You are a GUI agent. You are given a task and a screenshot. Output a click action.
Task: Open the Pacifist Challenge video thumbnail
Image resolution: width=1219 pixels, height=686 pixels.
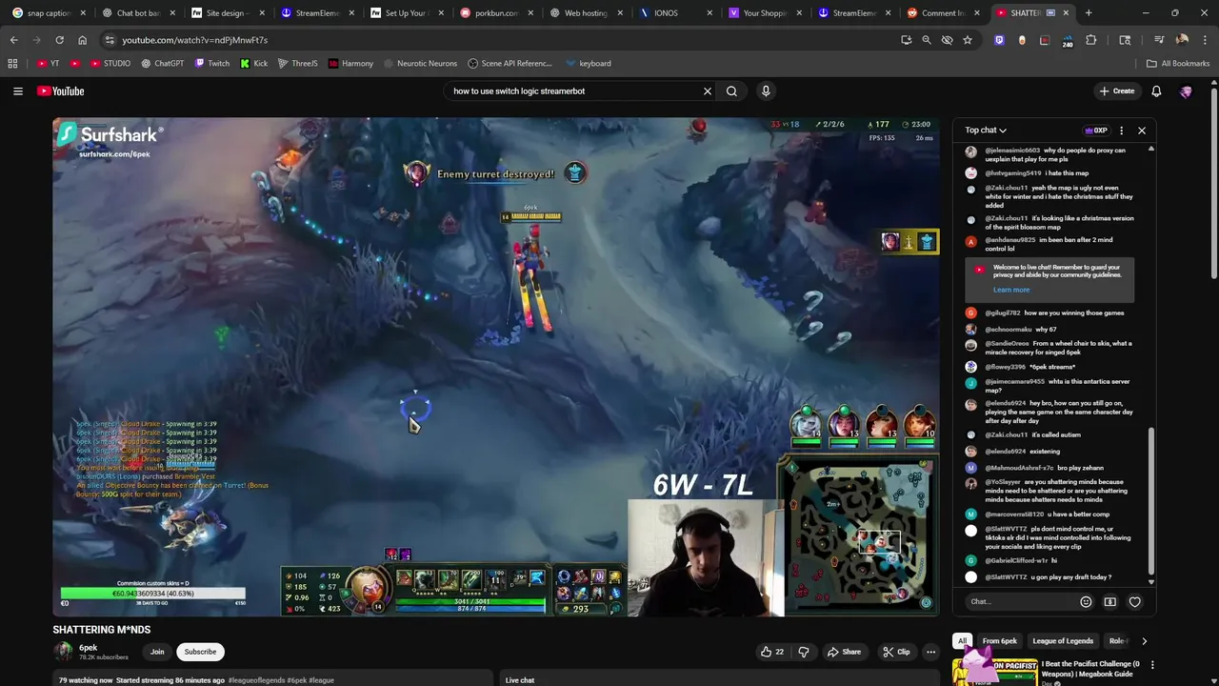[994, 671]
